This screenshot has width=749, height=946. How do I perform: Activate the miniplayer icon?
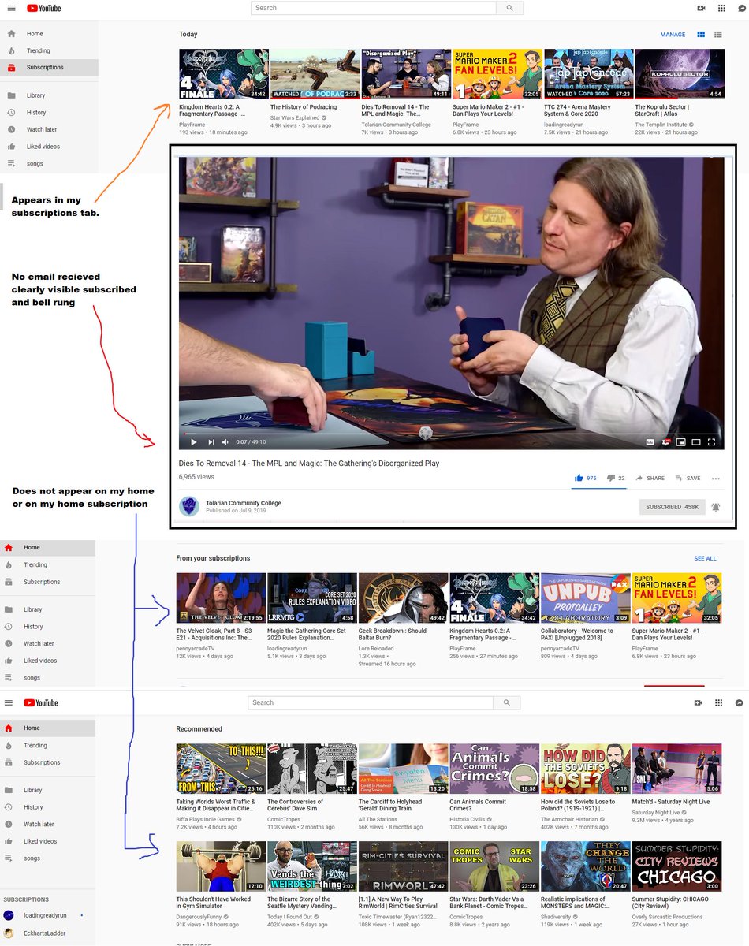681,442
